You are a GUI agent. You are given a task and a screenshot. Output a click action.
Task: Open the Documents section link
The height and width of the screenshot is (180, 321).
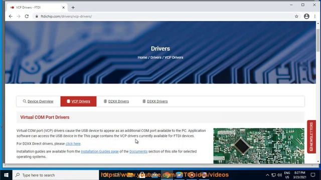coord(138,151)
